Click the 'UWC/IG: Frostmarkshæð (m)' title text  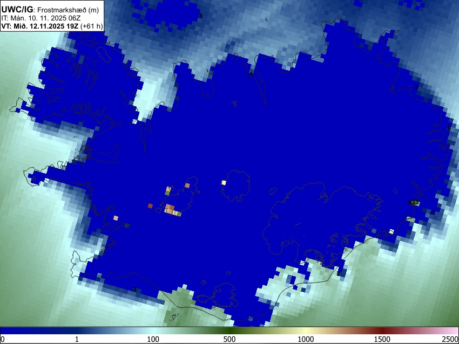[x=50, y=10]
